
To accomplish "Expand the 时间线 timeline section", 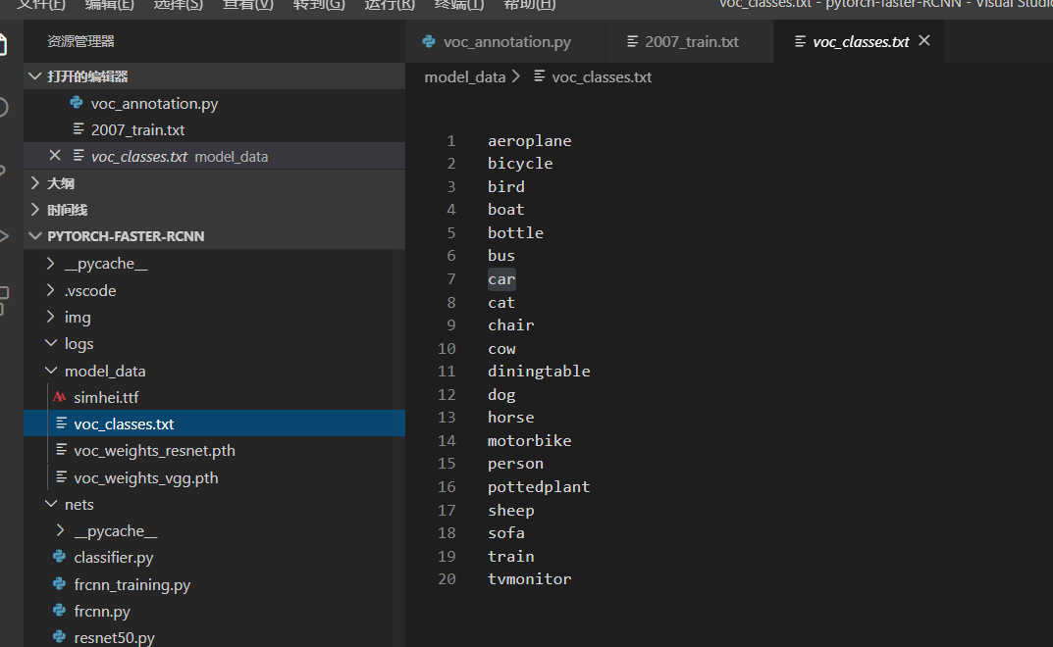I will coord(35,210).
